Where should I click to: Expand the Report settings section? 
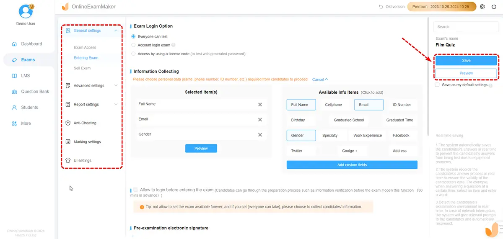pos(116,105)
